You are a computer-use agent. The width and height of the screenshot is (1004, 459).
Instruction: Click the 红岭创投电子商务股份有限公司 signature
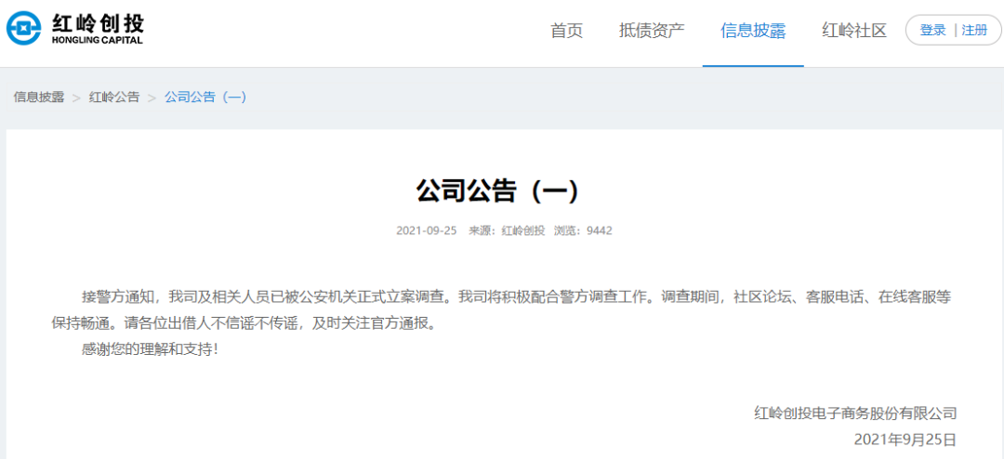click(854, 413)
